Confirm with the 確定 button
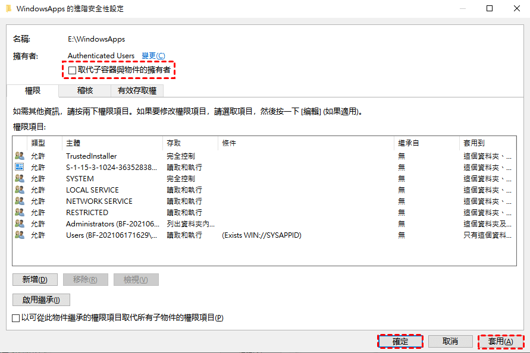This screenshot has height=353, width=530. [x=400, y=342]
